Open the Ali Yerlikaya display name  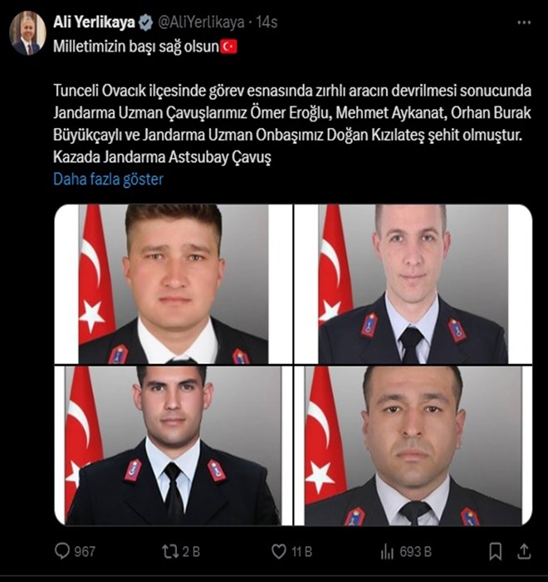[x=94, y=22]
